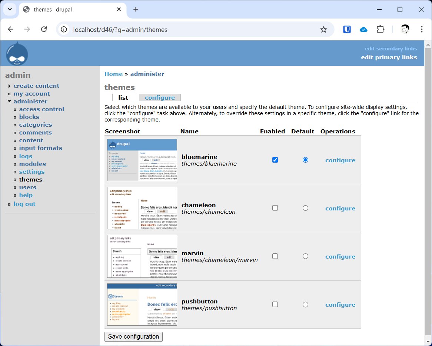Enable the chameleon theme checkbox
The image size is (432, 346).
pyautogui.click(x=275, y=208)
